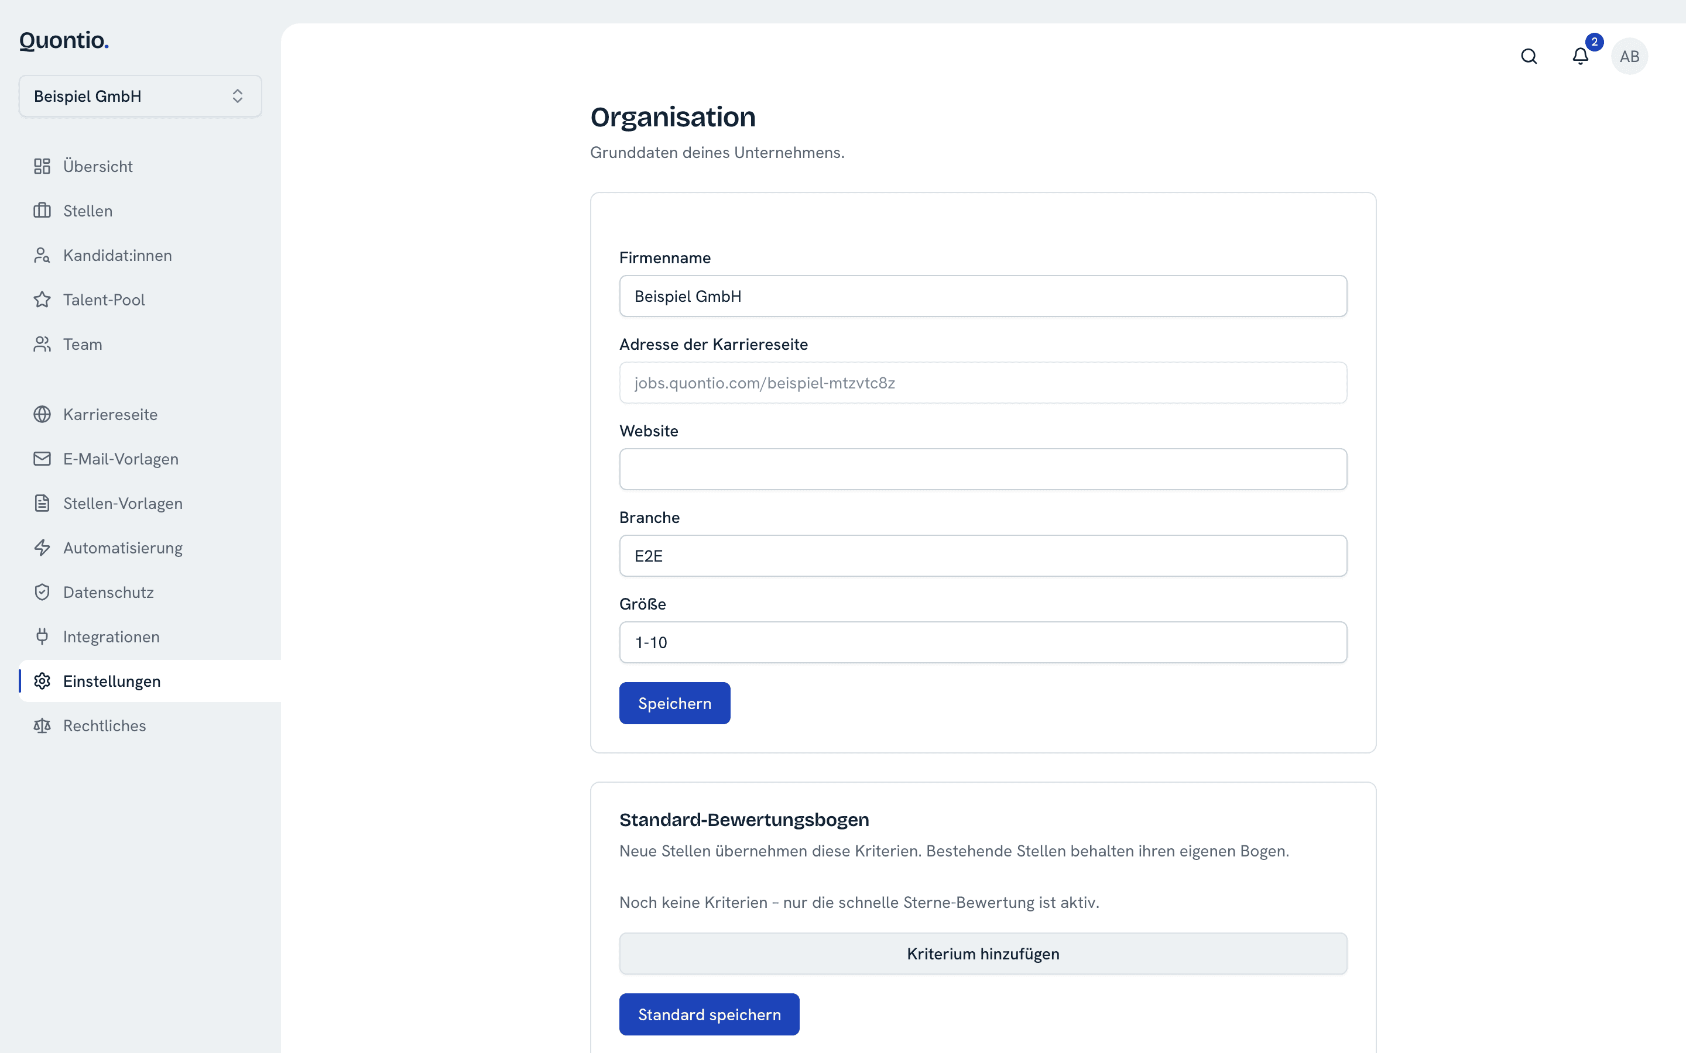Screen dimensions: 1686x1053
Task: Click the Automatisierung lightning icon
Action: tap(42, 548)
